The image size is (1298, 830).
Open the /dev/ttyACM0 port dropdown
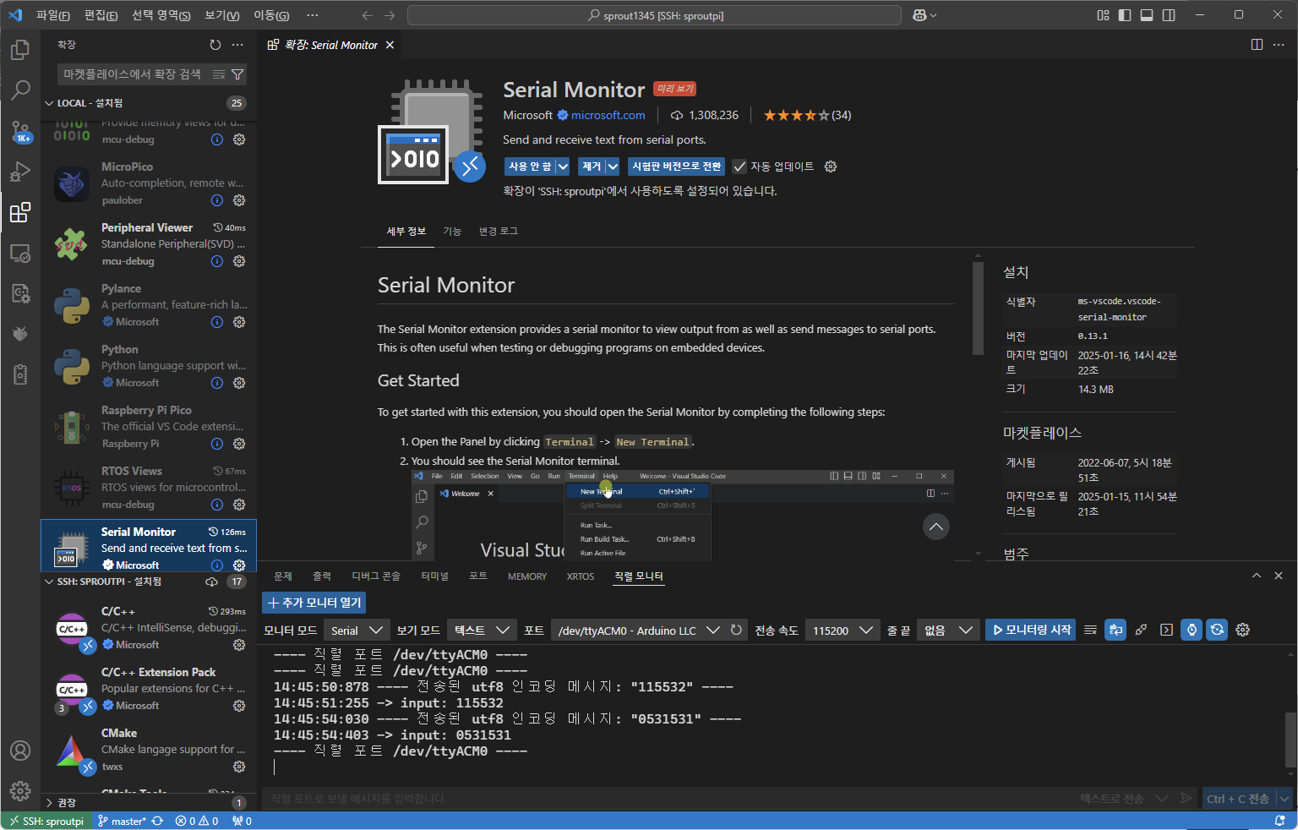tap(639, 631)
